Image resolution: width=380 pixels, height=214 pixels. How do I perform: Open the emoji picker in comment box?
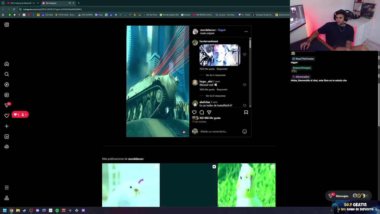click(245, 131)
